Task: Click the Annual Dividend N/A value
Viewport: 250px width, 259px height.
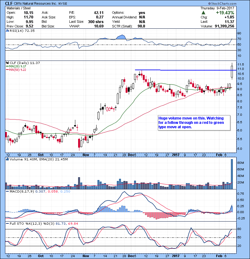Action: pos(142,17)
